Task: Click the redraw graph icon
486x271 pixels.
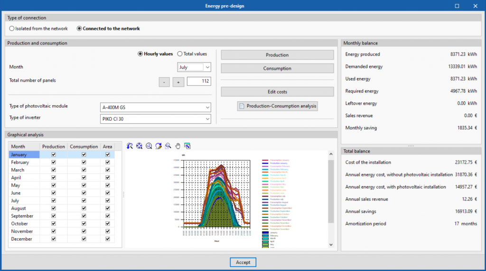Action: (x=159, y=146)
